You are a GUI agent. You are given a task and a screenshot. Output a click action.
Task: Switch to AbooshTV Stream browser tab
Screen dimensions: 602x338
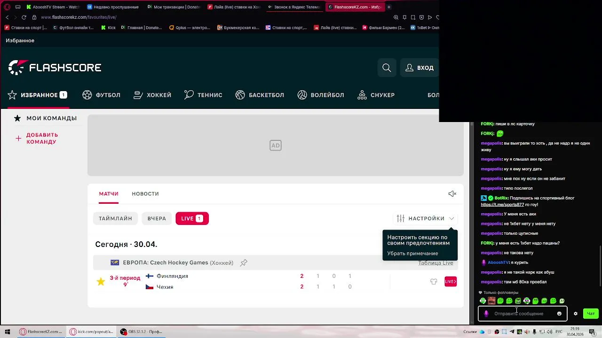click(53, 7)
